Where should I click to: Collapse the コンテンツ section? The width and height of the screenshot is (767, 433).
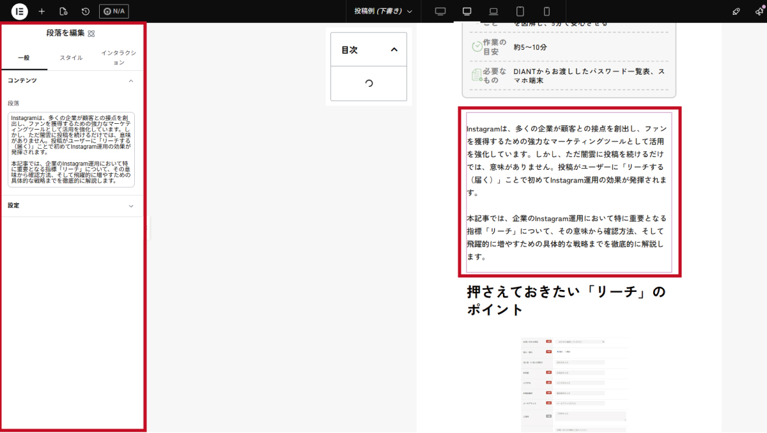click(x=131, y=81)
